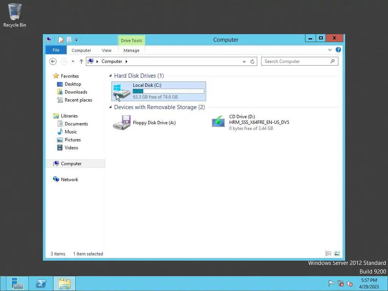Click 0 bytes free of 3.44 GB
The width and height of the screenshot is (388, 291).
click(251, 128)
